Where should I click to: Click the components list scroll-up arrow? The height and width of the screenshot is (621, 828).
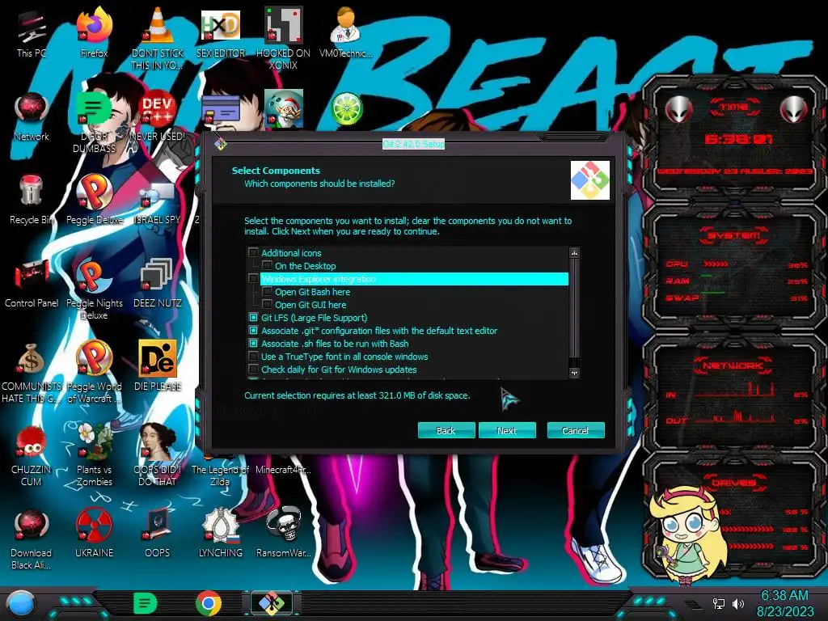click(575, 253)
